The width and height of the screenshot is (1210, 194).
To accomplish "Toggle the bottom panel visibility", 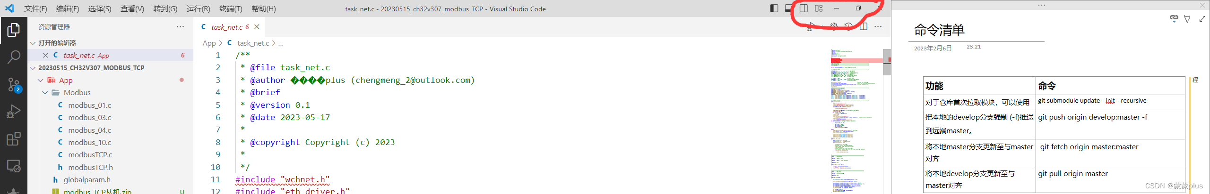I will point(788,8).
